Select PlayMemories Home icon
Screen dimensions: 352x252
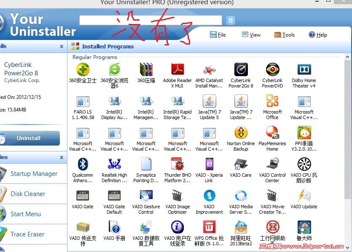[272, 133]
